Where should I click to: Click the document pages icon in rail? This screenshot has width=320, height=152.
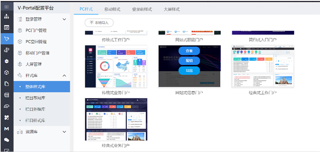6,84
